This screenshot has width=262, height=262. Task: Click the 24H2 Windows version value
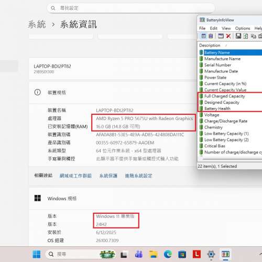tap(101, 224)
